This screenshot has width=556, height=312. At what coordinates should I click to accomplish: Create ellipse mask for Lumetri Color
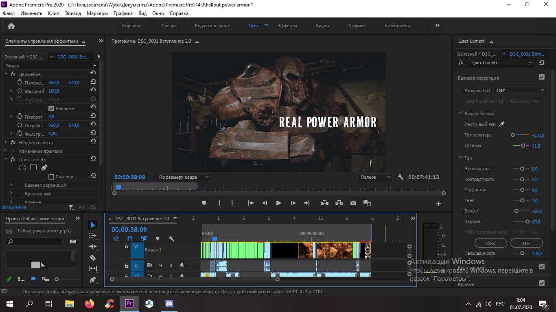pyautogui.click(x=22, y=167)
